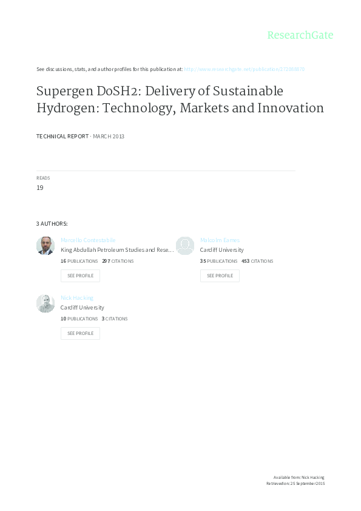Click King Abdullah Petroleum Studies affiliation
Screen dimensions: 361x511
point(117,250)
